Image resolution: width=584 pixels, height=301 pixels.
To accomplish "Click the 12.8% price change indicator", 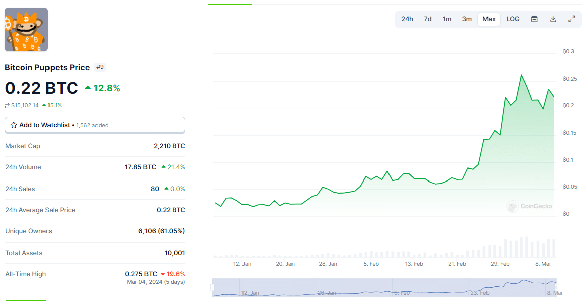I will click(x=103, y=88).
